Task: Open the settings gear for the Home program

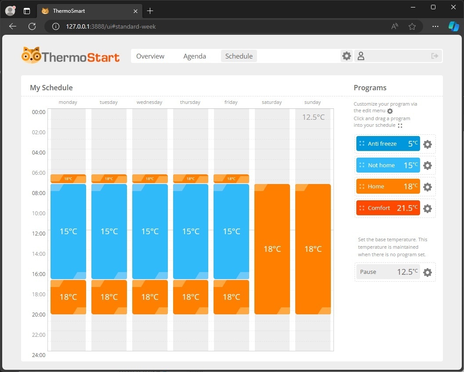Action: tap(427, 187)
